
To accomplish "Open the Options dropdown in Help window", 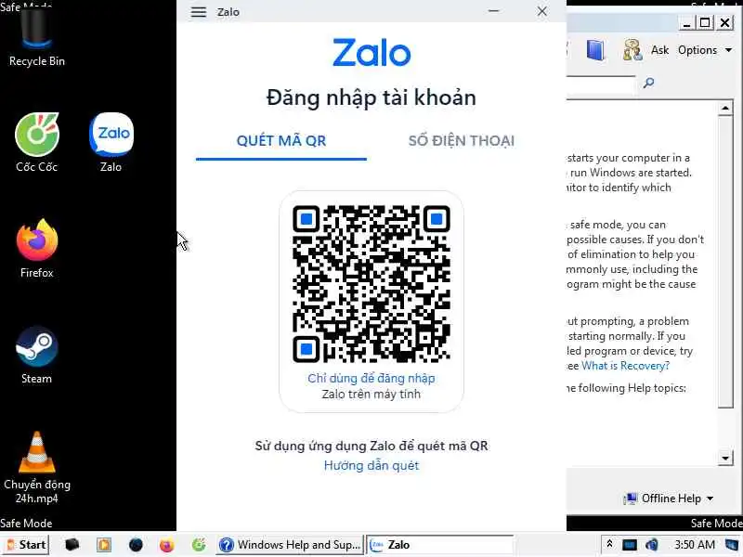I will pyautogui.click(x=705, y=50).
